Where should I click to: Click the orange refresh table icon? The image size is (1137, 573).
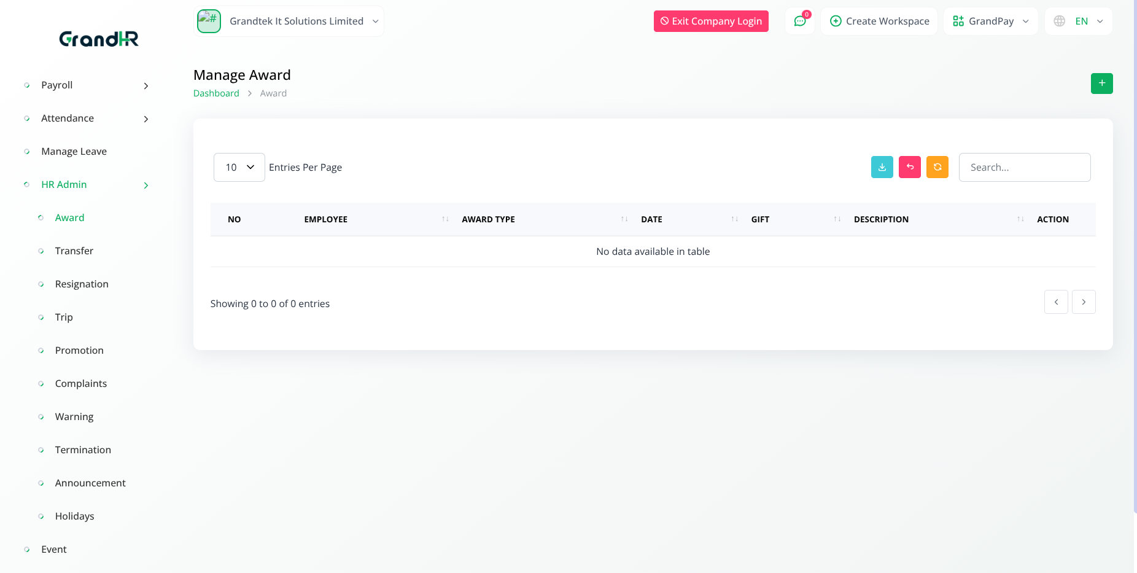coord(937,167)
